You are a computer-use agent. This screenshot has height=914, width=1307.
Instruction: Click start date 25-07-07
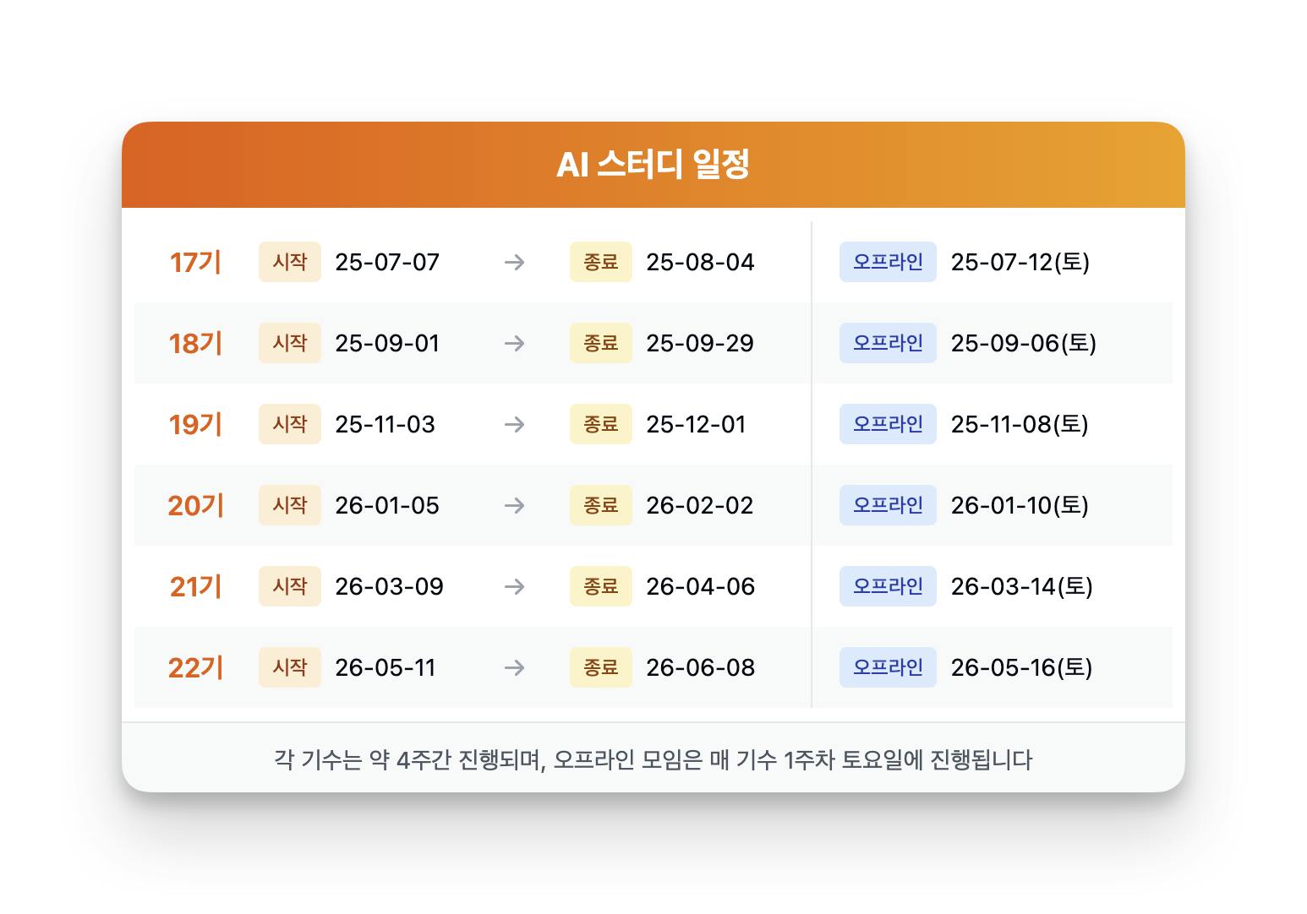click(387, 262)
